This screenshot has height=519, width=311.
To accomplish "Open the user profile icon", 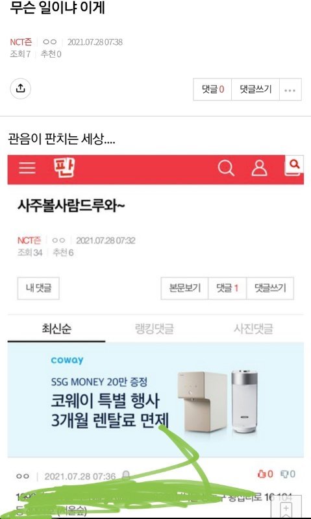I will coord(259,168).
